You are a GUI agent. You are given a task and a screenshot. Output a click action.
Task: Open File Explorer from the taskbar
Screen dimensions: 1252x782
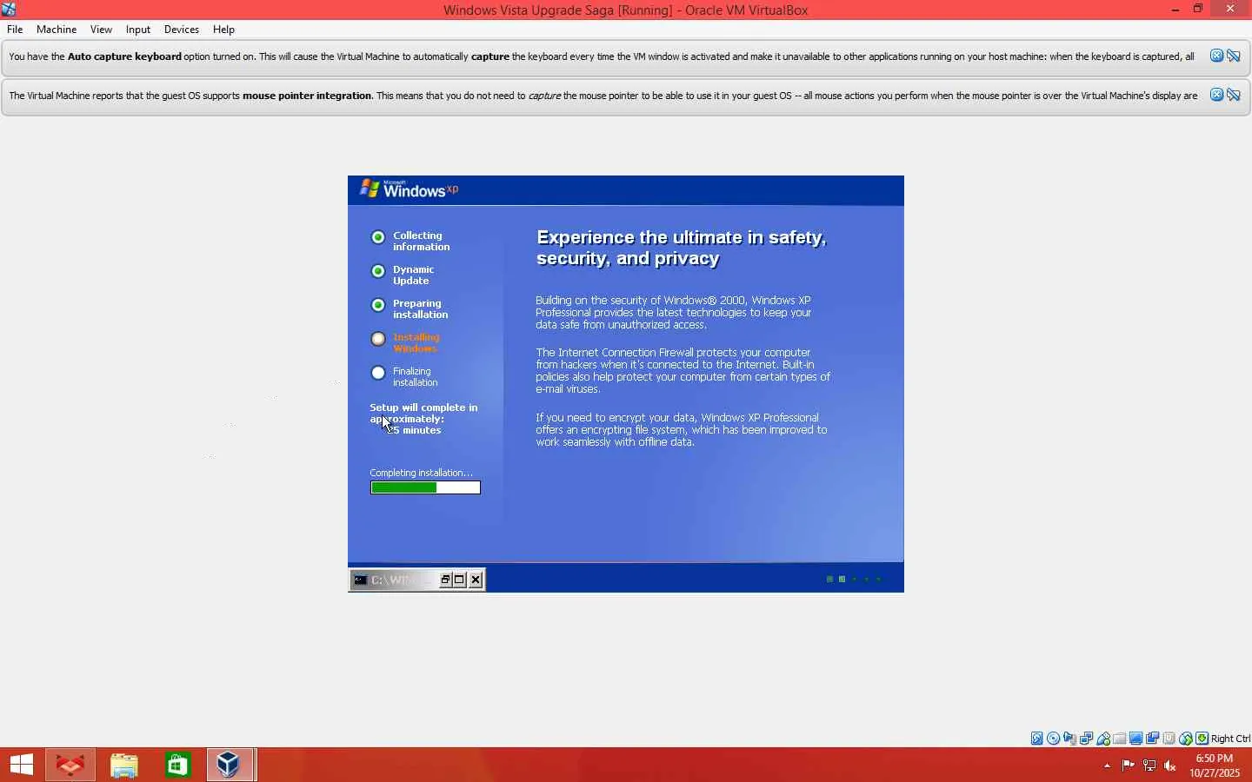click(x=124, y=765)
